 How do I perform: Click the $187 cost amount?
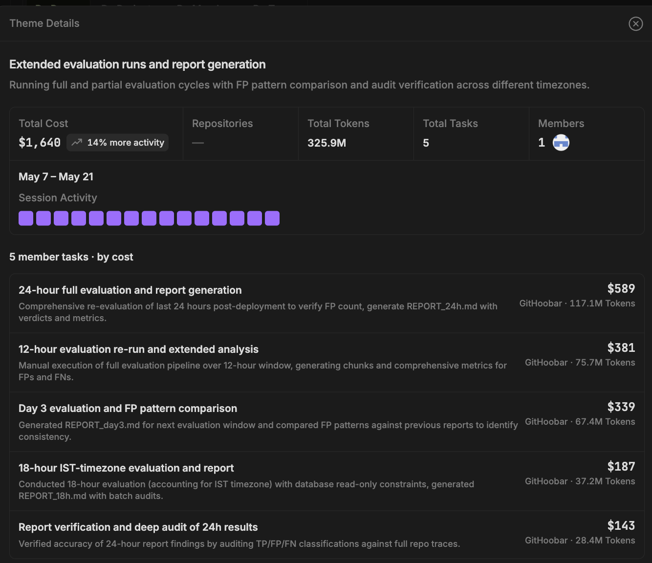click(621, 466)
